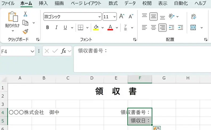This screenshot has width=211, height=130.
Task: Confirm entry with the checkmark icon
Action: tap(55, 51)
